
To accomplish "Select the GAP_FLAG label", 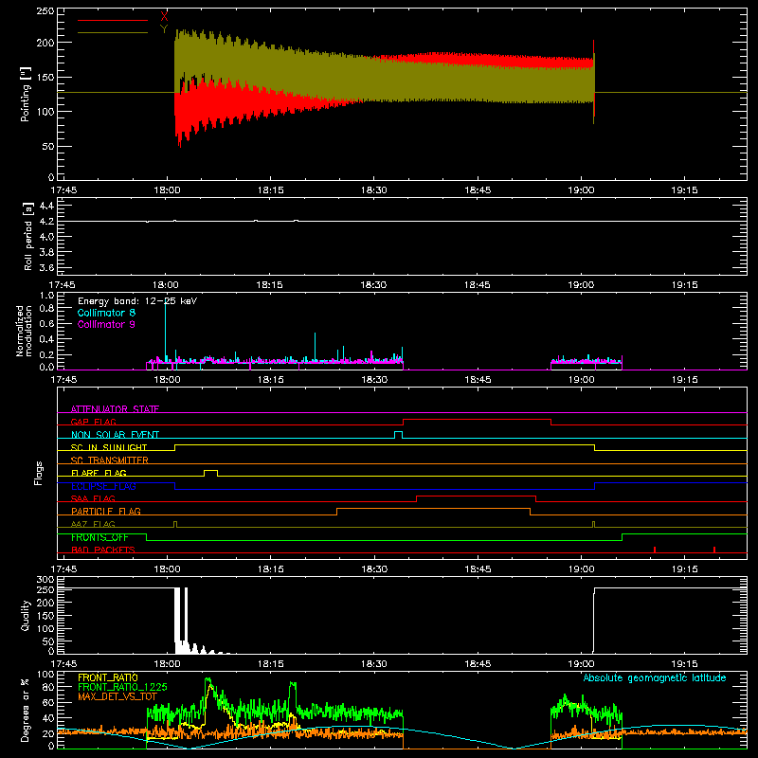I will pos(93,422).
